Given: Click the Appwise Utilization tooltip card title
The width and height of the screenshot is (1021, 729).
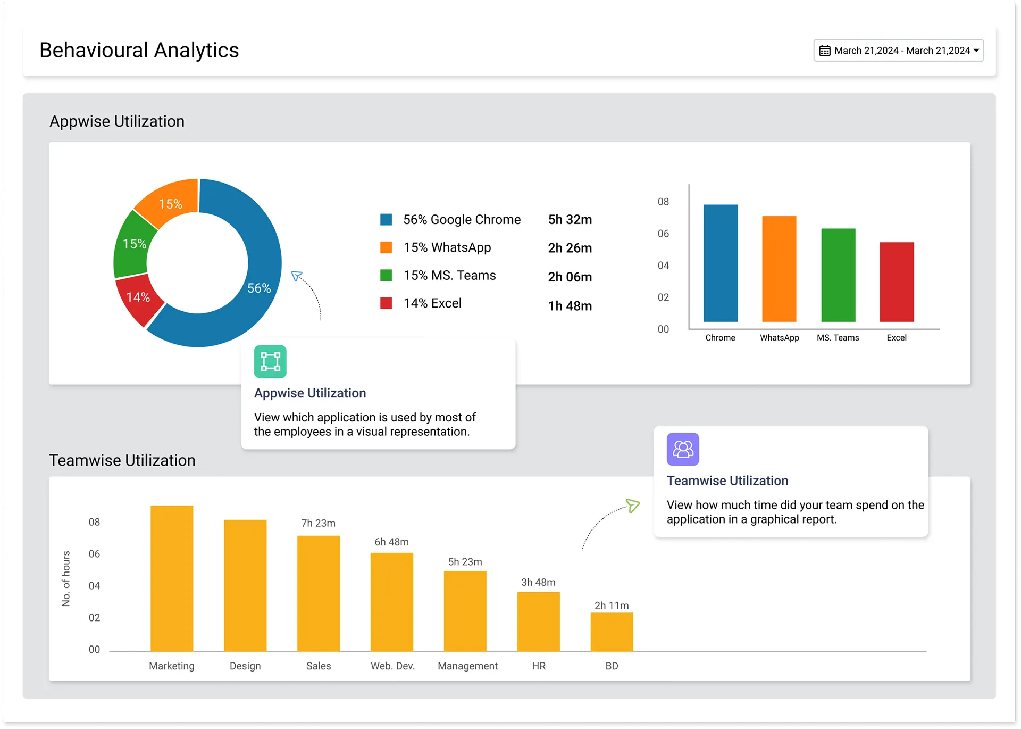Looking at the screenshot, I should point(310,393).
